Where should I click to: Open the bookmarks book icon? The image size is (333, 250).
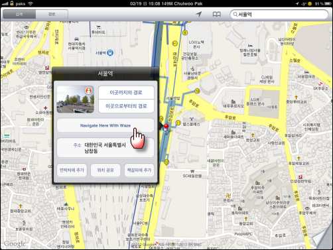(x=216, y=15)
